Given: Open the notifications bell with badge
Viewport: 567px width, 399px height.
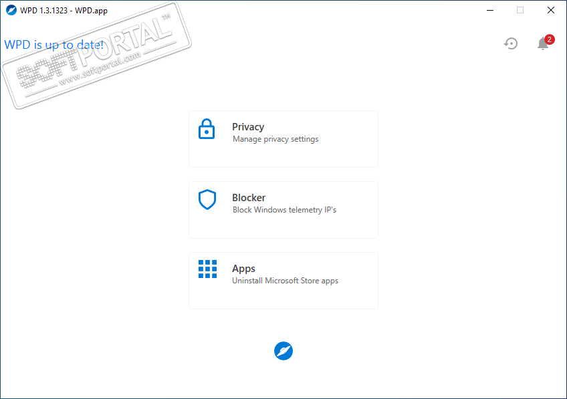Looking at the screenshot, I should tap(545, 42).
